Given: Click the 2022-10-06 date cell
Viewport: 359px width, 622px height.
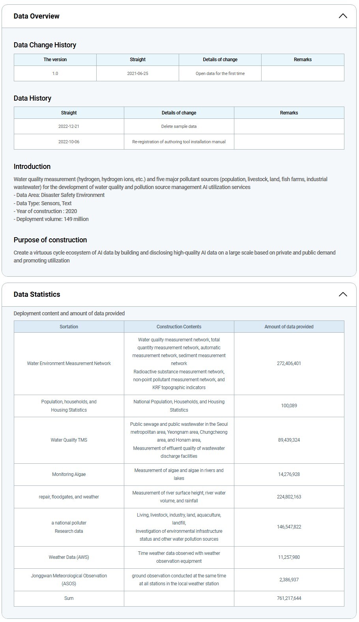Looking at the screenshot, I should tap(69, 142).
